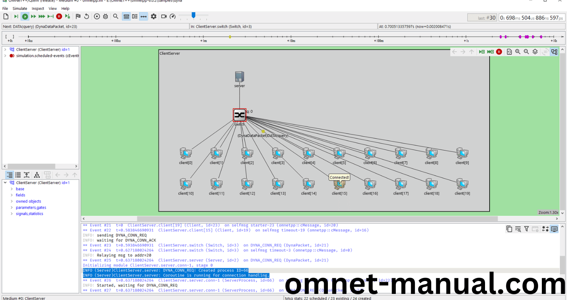Open the canvas layers icon

[x=535, y=52]
